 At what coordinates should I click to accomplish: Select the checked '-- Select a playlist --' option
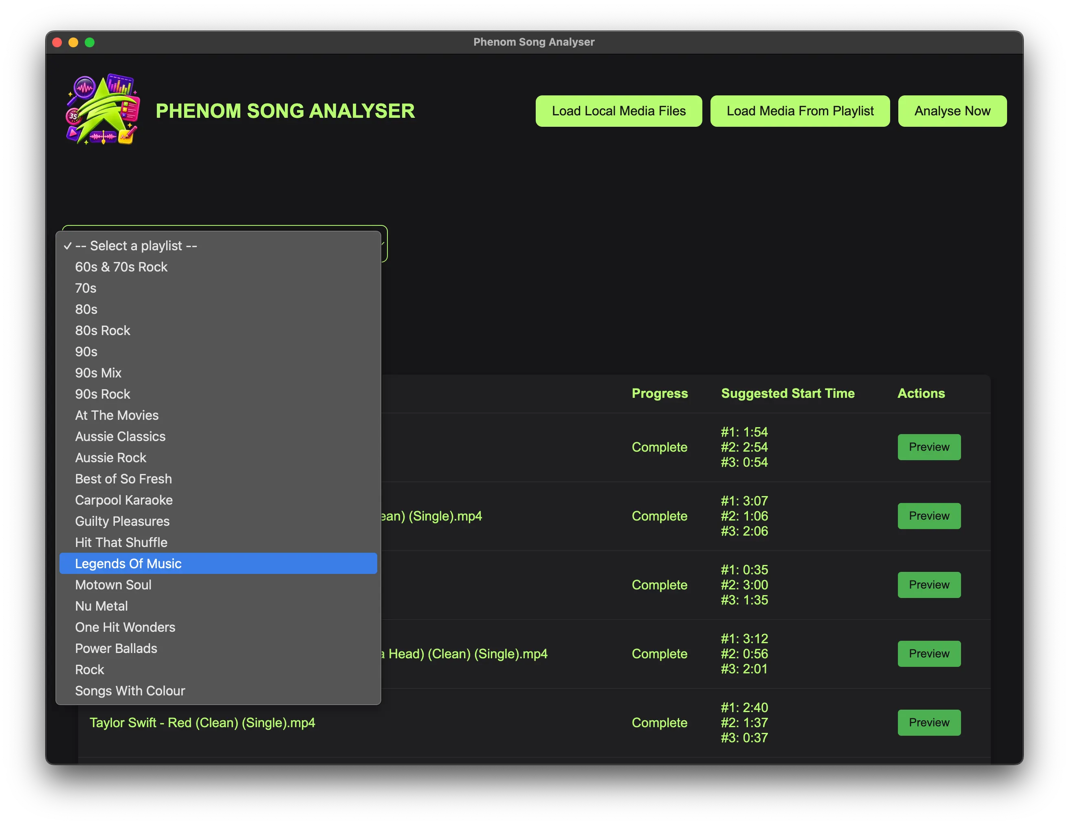218,246
